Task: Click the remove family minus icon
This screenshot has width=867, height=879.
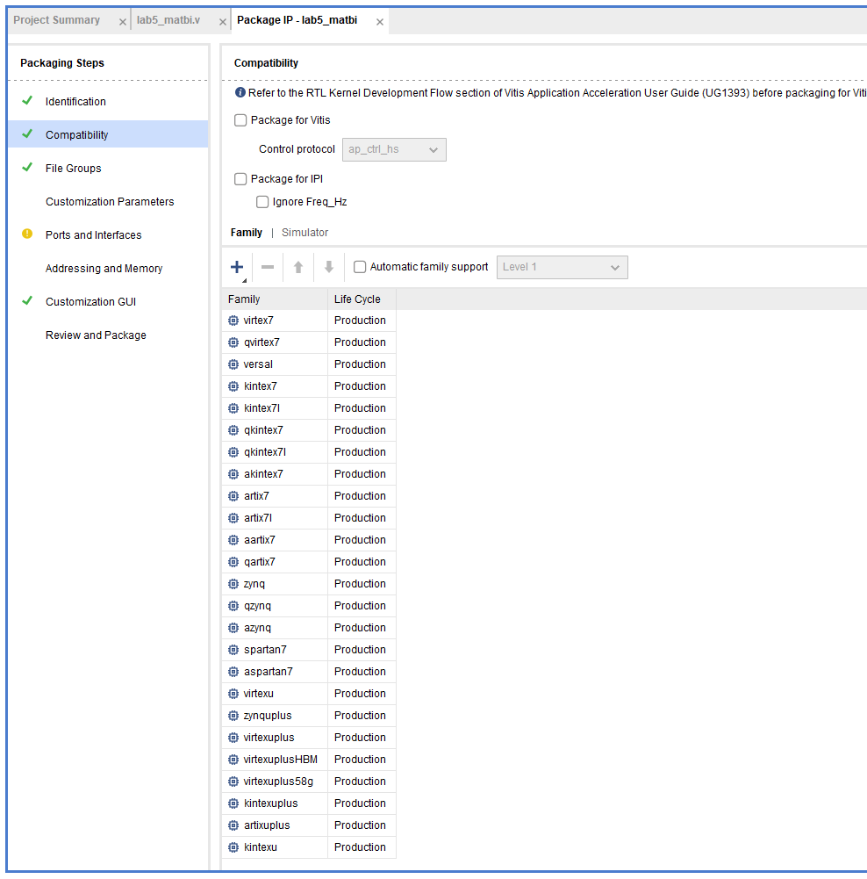Action: [x=268, y=268]
